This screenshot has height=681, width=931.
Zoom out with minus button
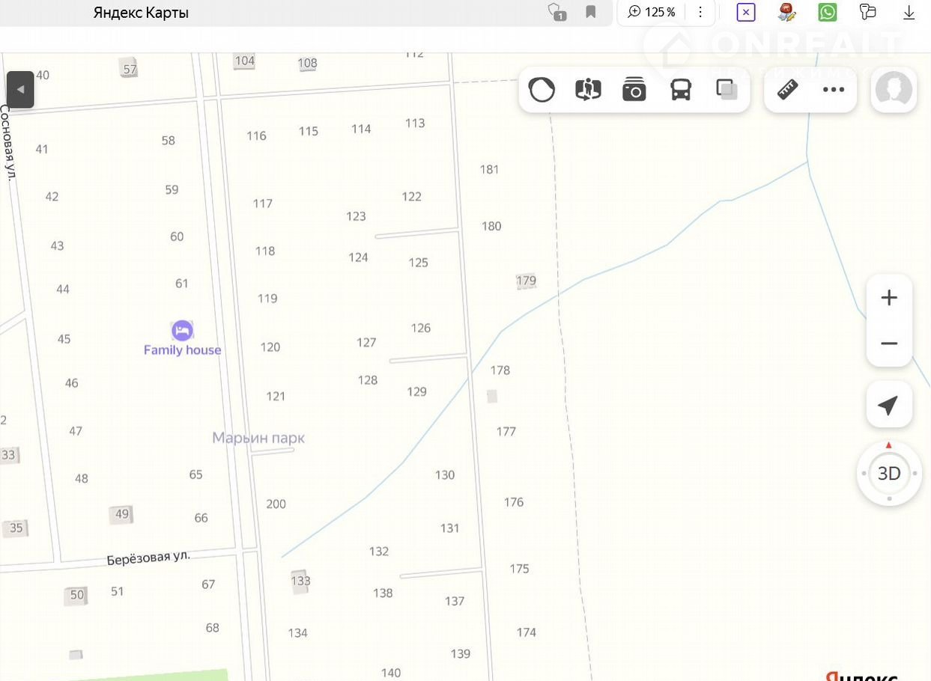click(x=889, y=343)
